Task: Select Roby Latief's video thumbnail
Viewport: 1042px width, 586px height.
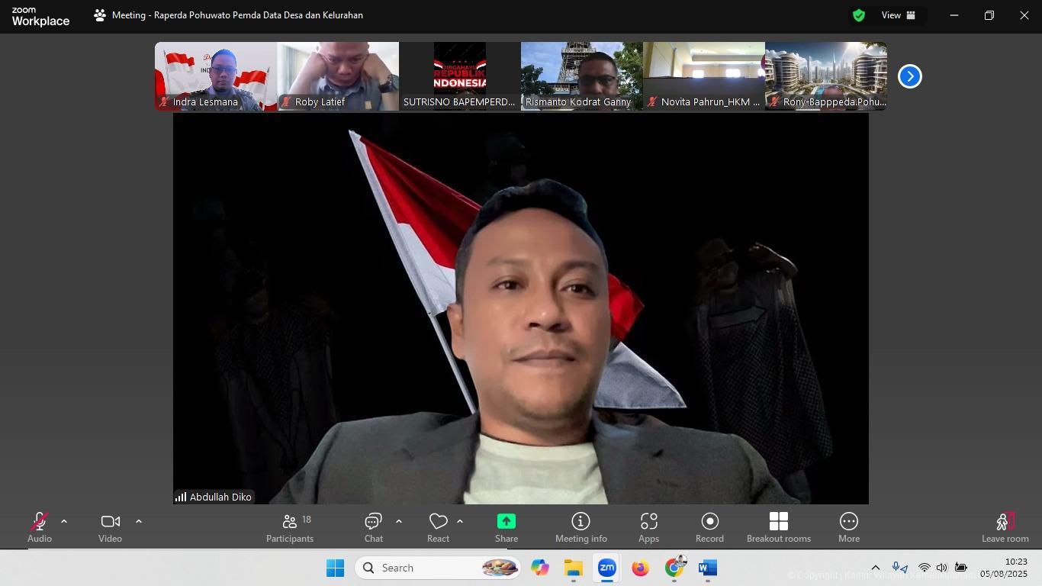Action: 338,75
